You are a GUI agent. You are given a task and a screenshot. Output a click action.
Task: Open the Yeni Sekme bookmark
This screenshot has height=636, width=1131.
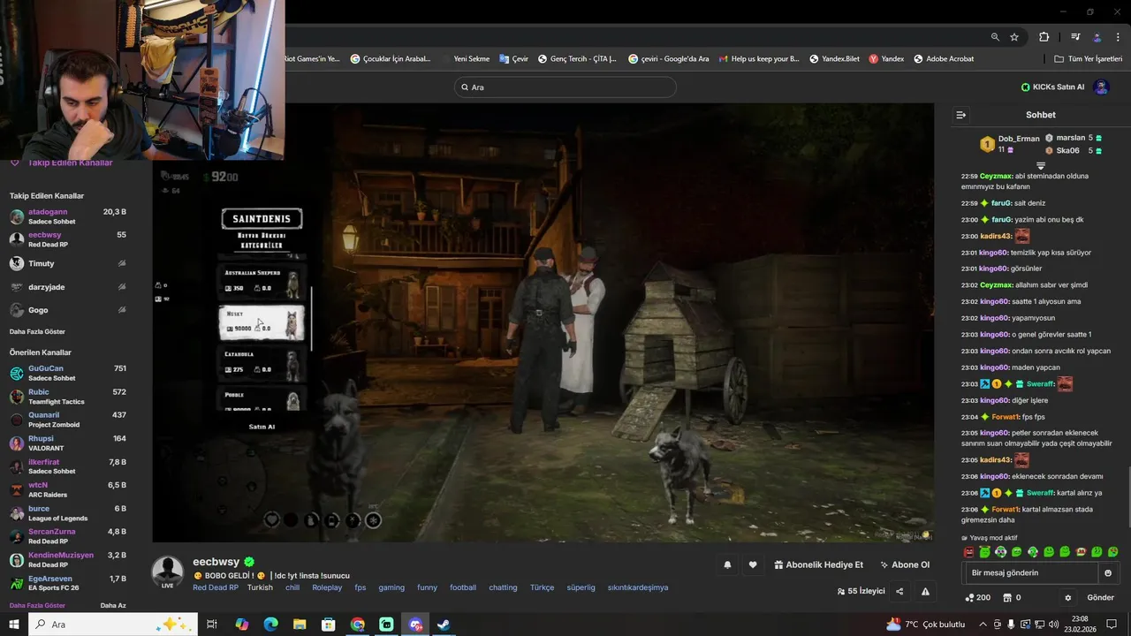point(471,59)
